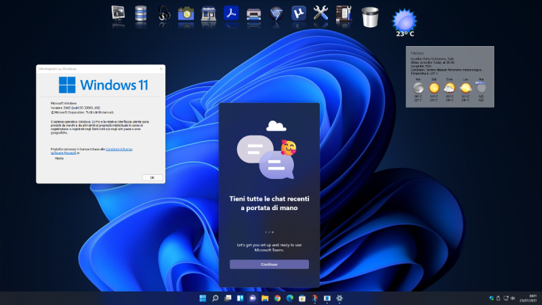Open the Windows Start menu
The image size is (542, 305).
pyautogui.click(x=203, y=298)
